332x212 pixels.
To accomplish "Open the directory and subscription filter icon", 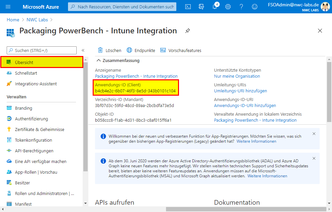I will pyautogui.click(x=201, y=7).
